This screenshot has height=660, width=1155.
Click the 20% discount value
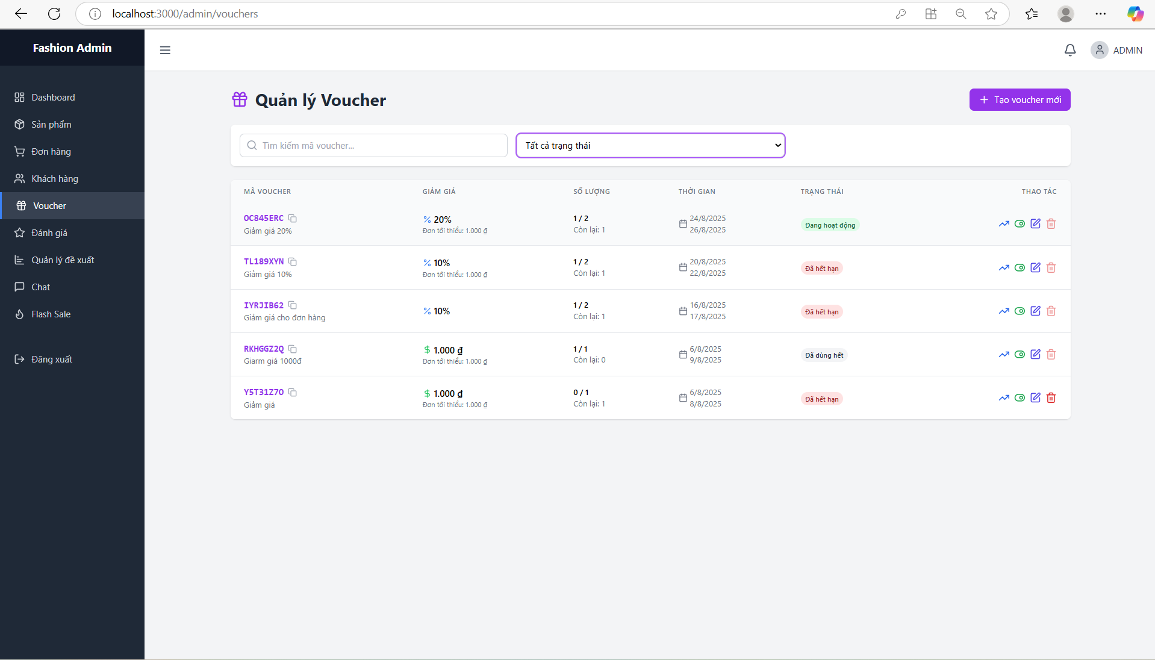click(443, 220)
